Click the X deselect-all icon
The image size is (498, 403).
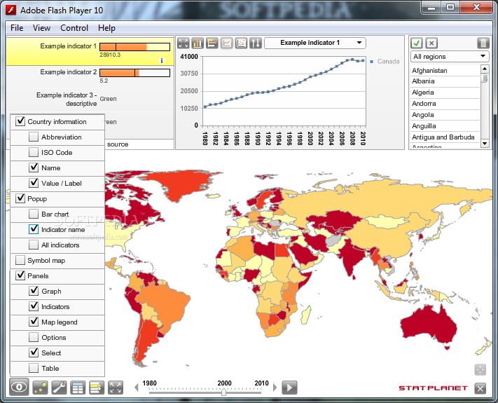pos(431,43)
